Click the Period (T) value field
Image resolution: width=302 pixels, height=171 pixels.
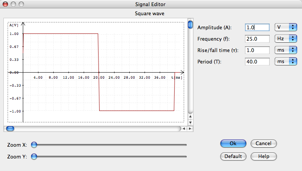click(x=257, y=62)
